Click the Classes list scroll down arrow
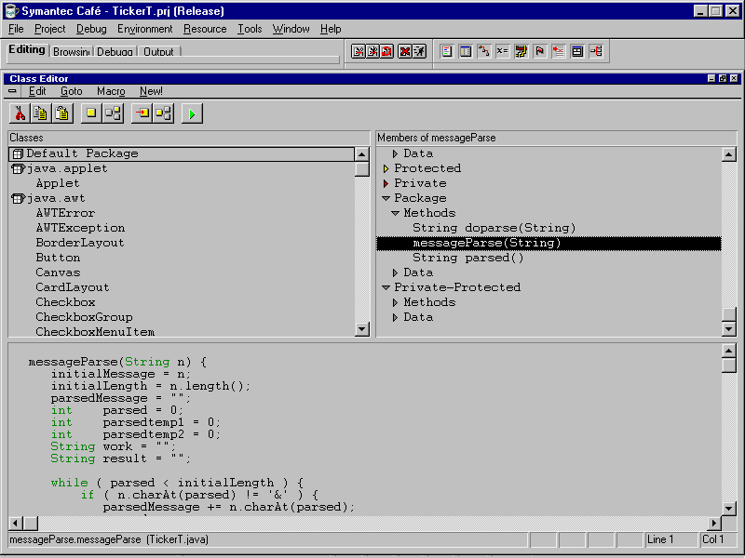Viewport: 745px width, 558px height. [362, 329]
